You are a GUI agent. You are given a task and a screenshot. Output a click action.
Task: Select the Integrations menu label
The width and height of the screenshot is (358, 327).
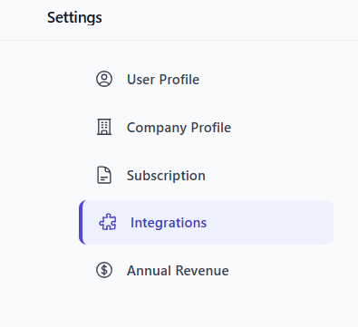(169, 223)
